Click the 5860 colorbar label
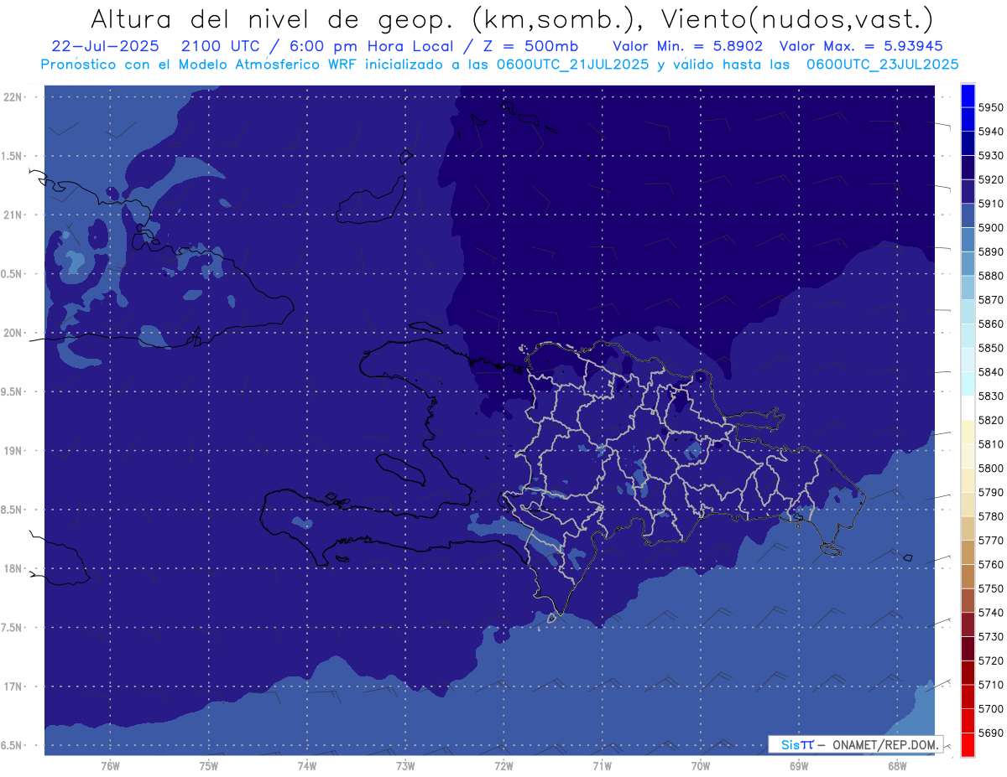This screenshot has width=1007, height=777. point(990,324)
